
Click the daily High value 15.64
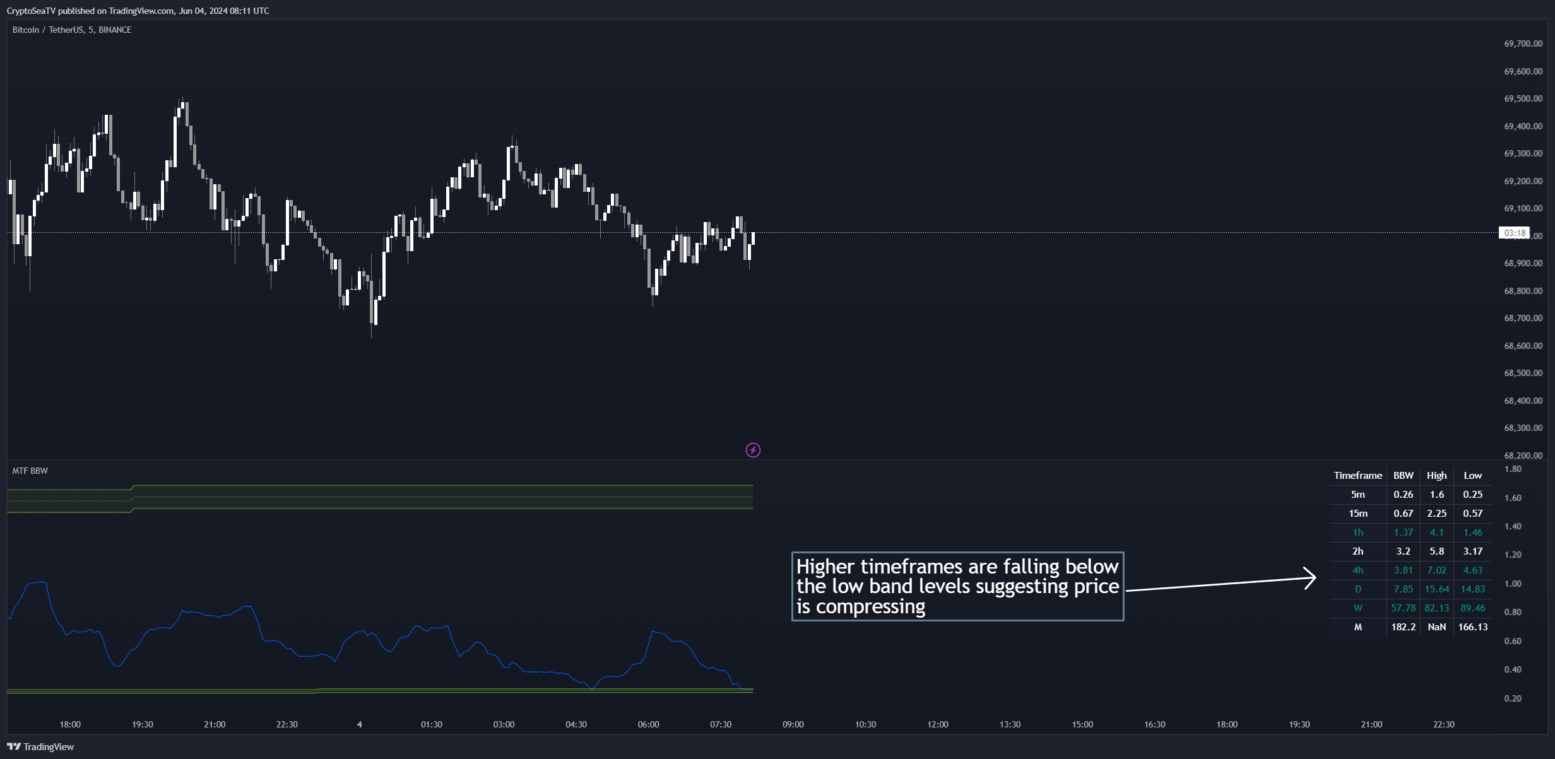[1437, 589]
